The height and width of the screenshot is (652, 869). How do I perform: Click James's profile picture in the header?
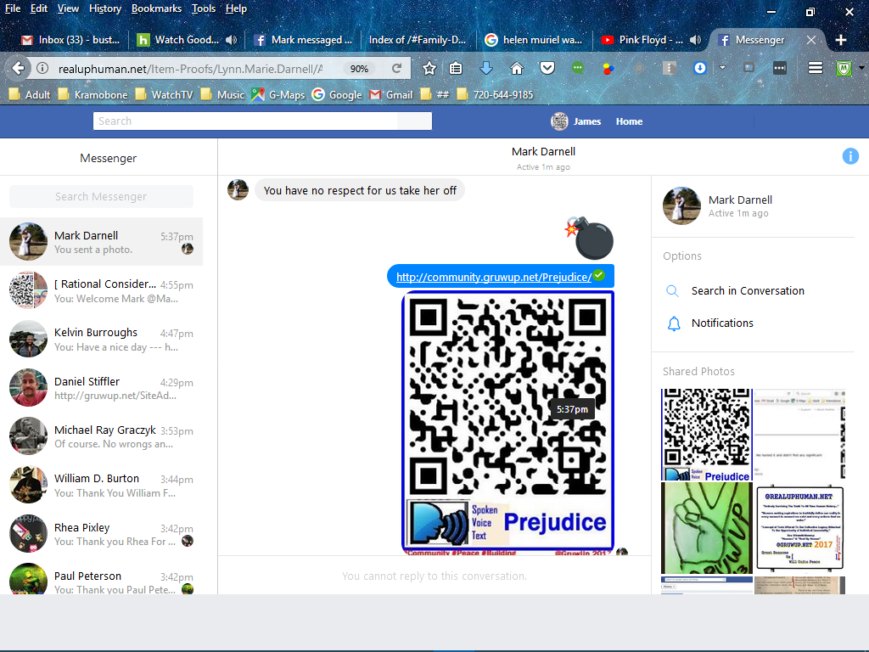[559, 121]
